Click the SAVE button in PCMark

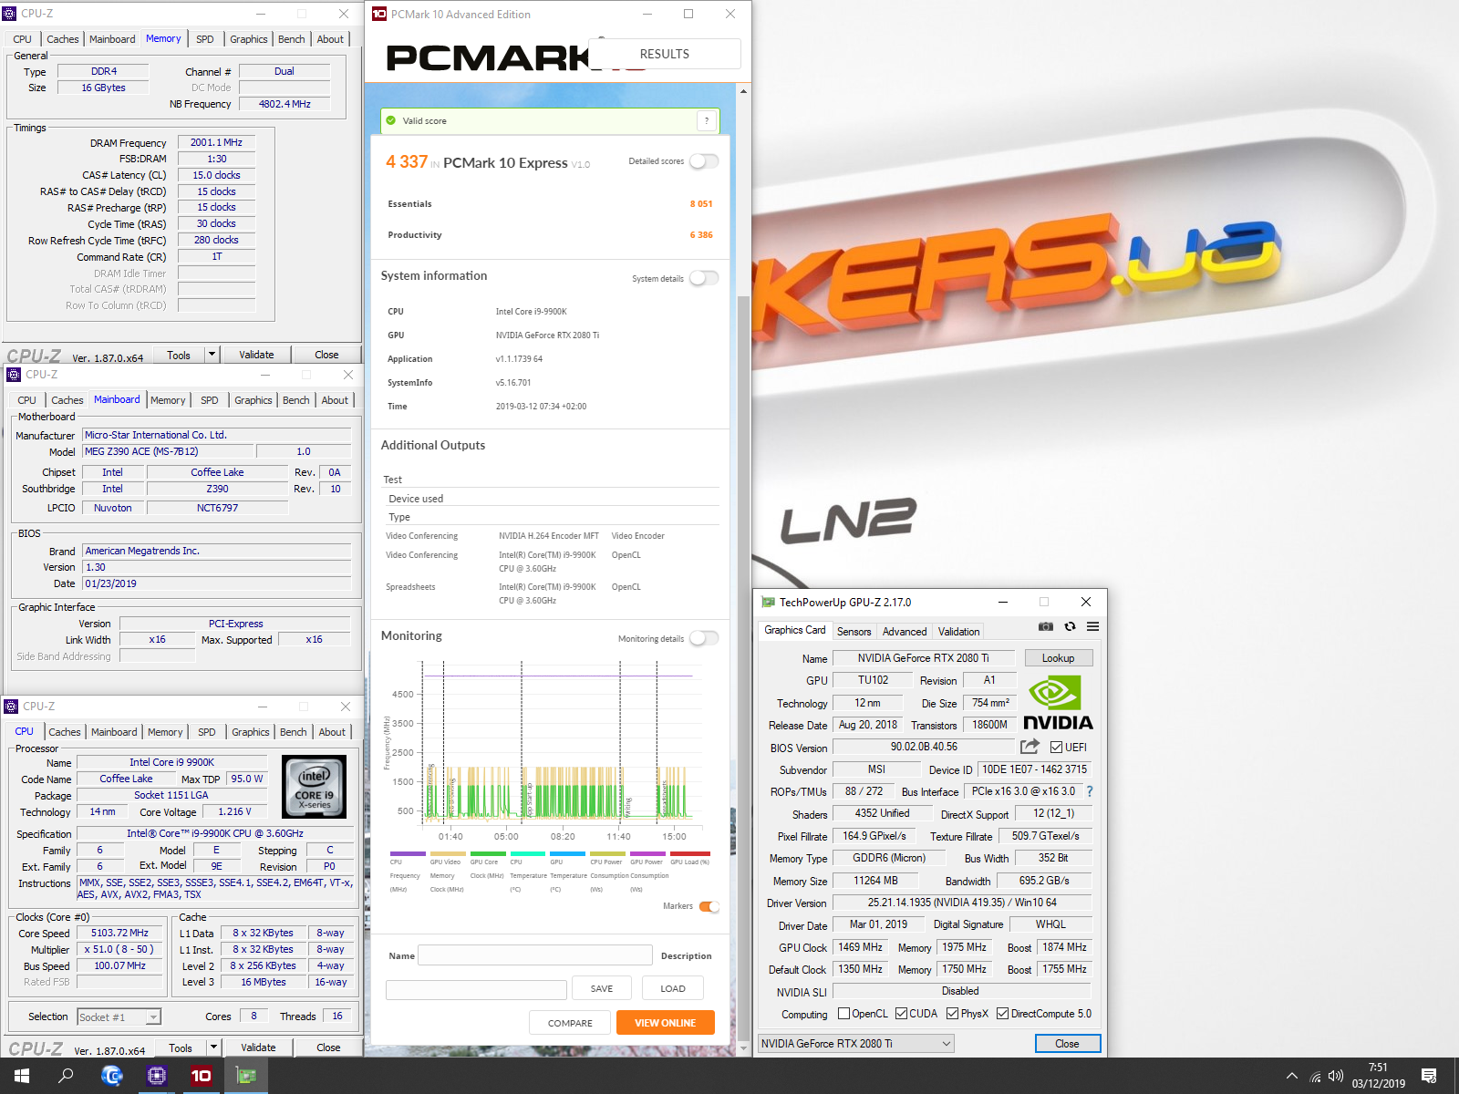point(602,988)
